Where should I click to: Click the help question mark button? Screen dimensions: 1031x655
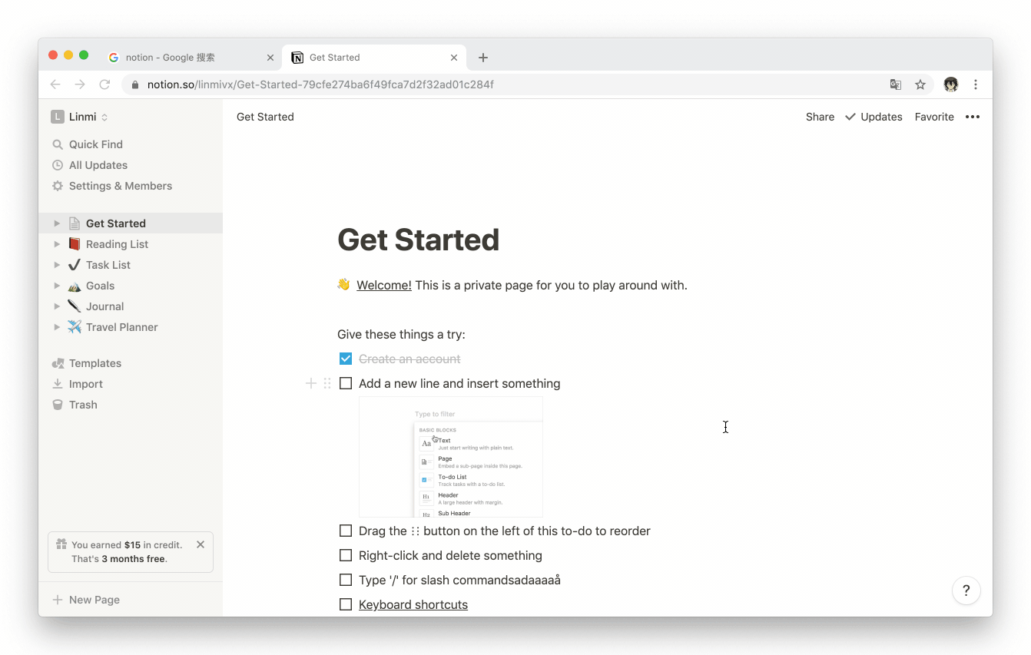tap(966, 590)
